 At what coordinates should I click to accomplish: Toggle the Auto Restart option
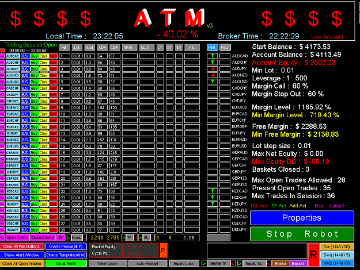click(x=147, y=264)
